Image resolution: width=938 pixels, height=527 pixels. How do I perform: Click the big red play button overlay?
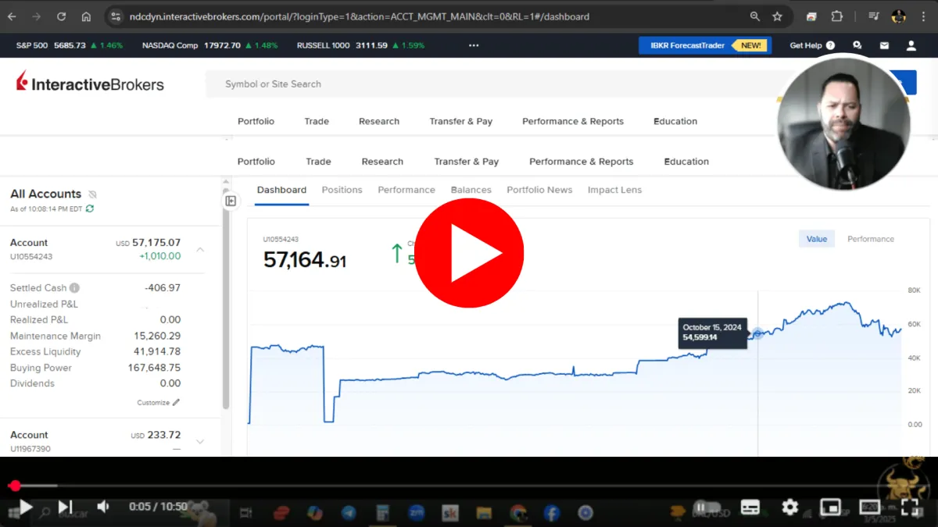point(469,253)
